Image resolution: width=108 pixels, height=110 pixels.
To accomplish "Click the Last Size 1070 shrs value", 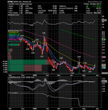I will (52, 11).
